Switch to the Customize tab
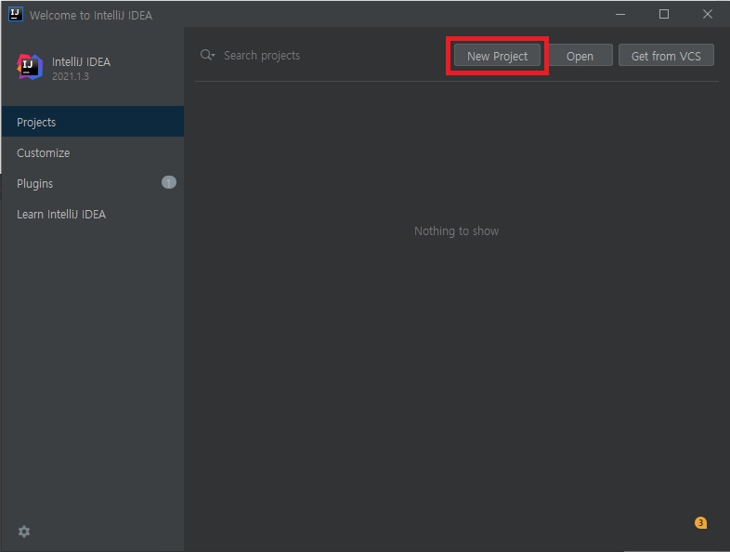Image resolution: width=730 pixels, height=552 pixels. tap(93, 152)
